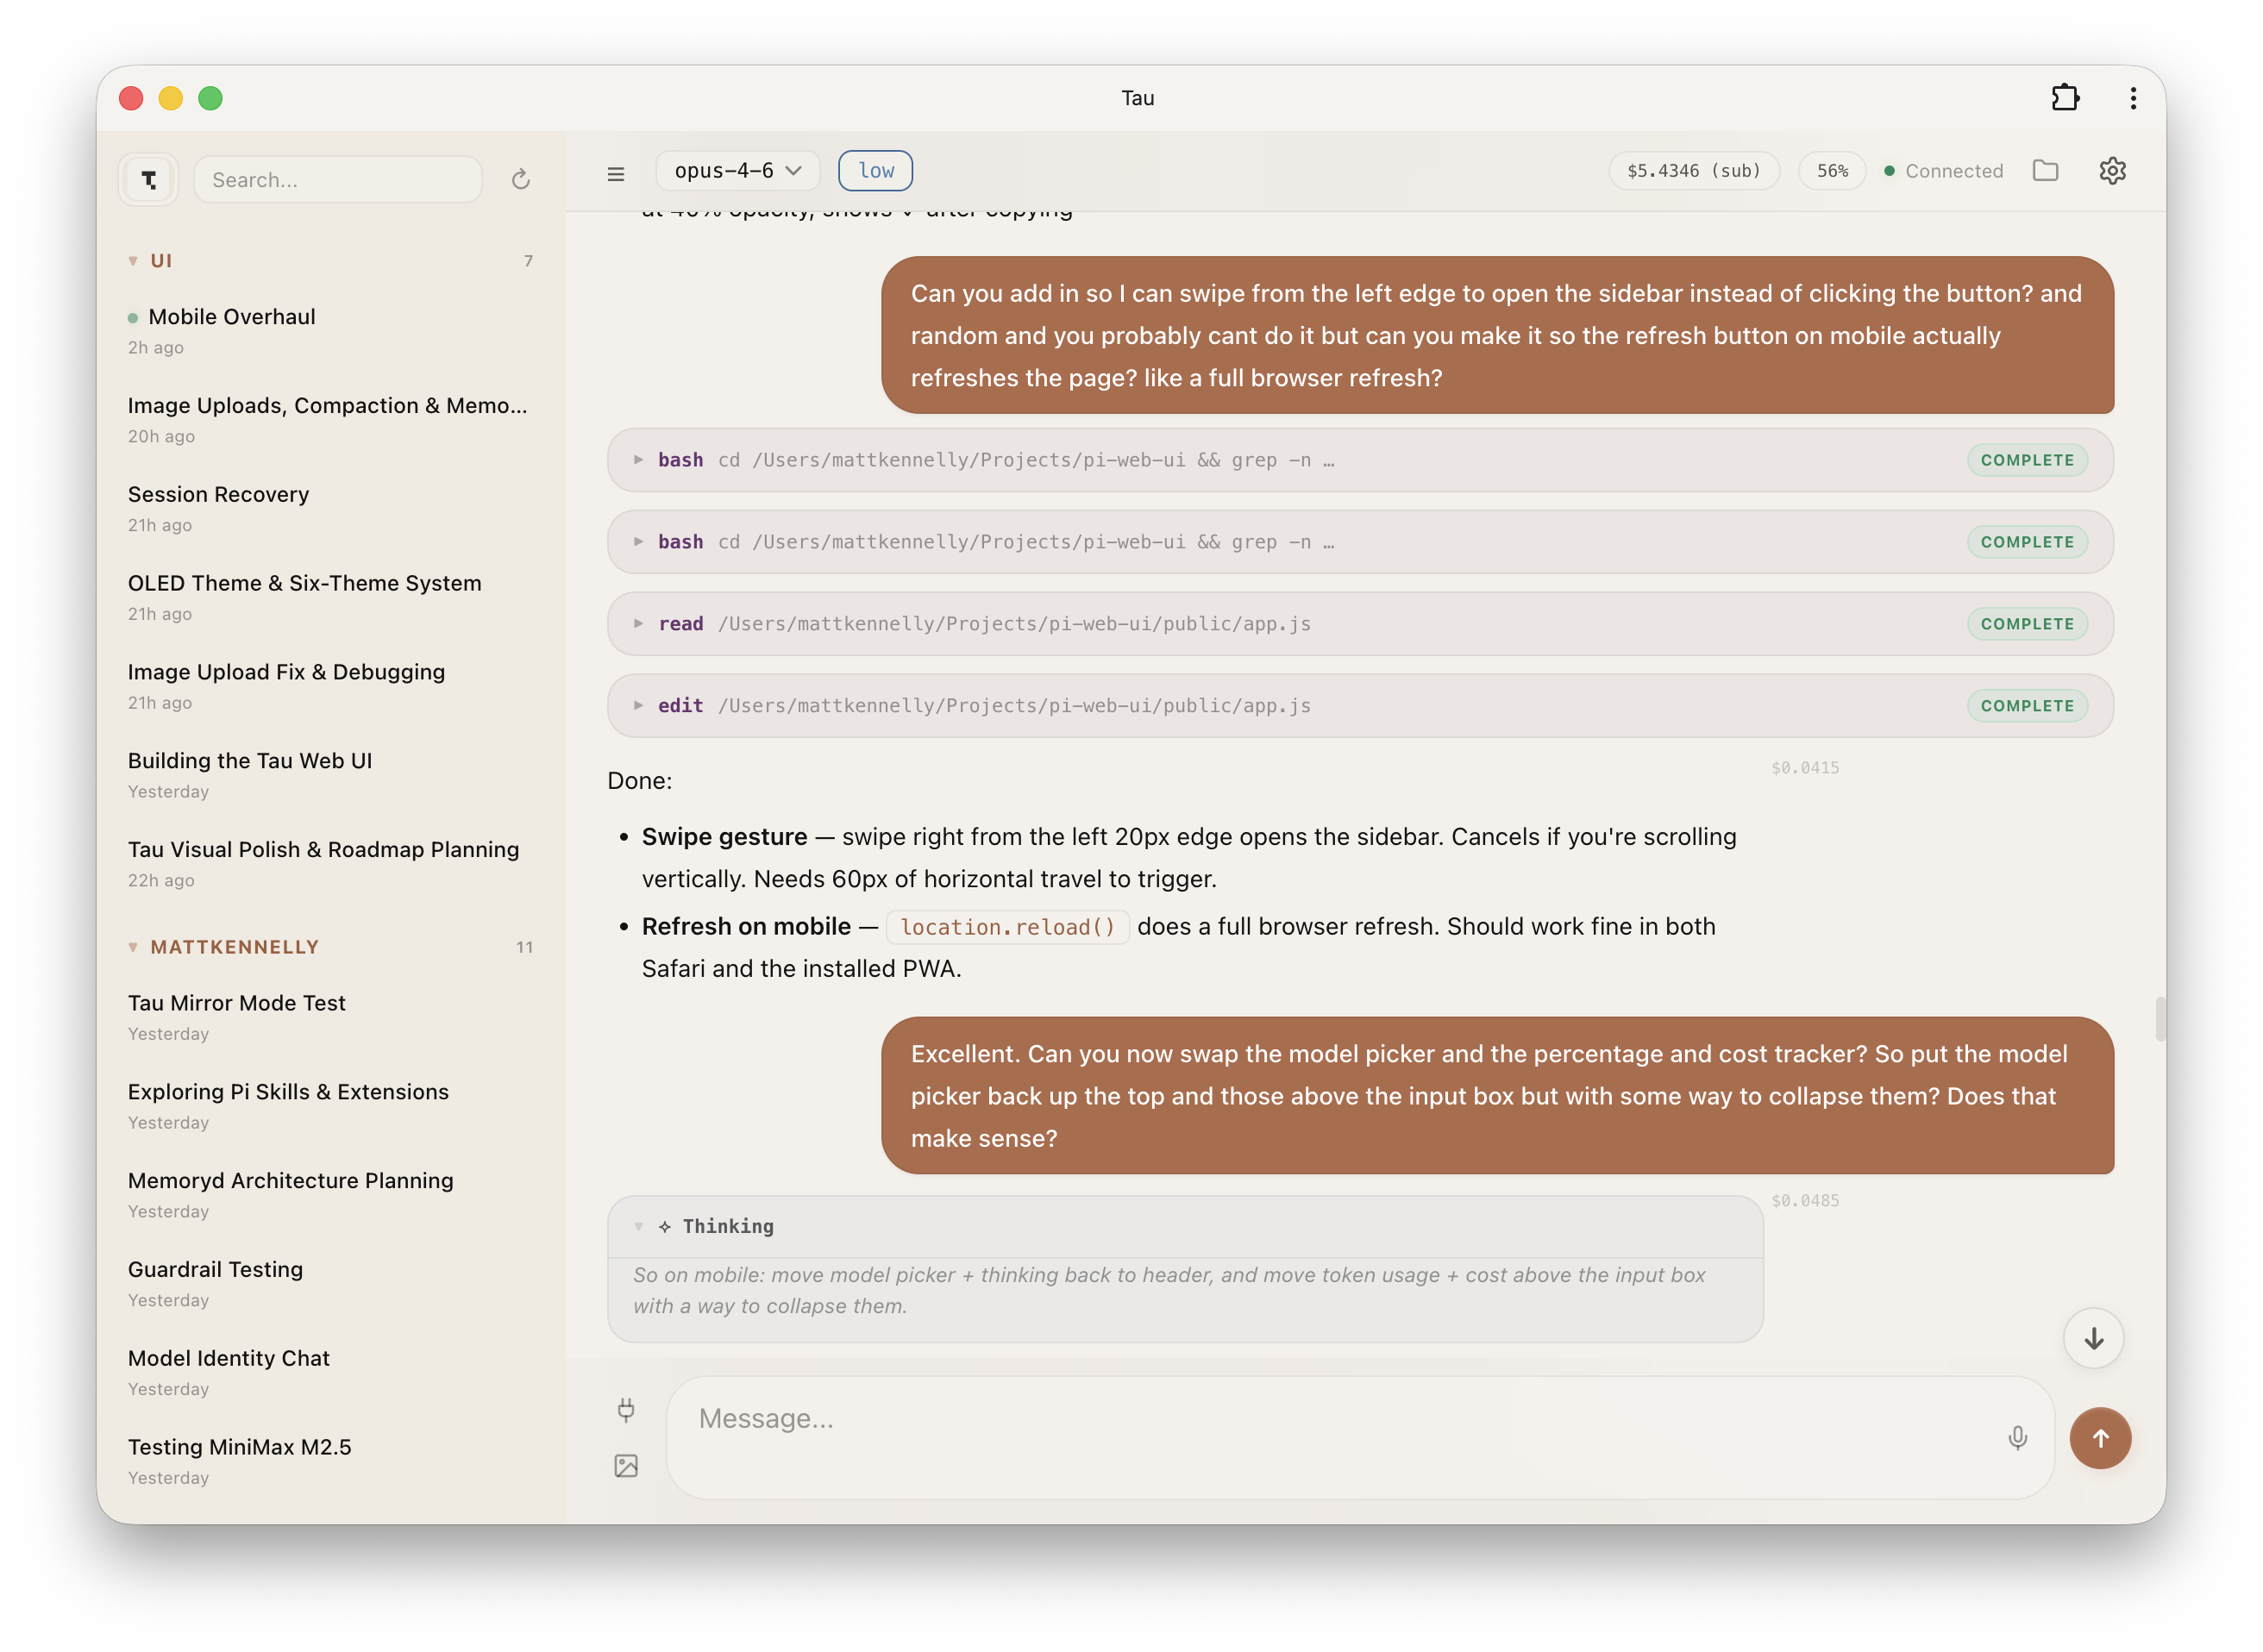Open Exploring Pi Skills & Extensions session
This screenshot has height=1652, width=2263.
(330, 1106)
